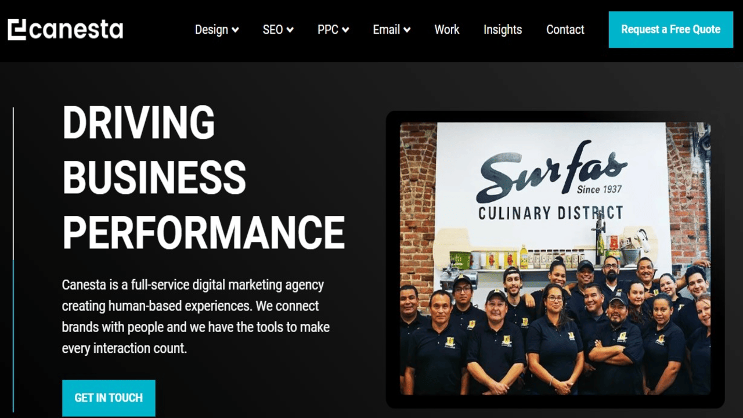Expand the chevron next to Design
Image resolution: width=743 pixels, height=418 pixels.
pos(235,30)
